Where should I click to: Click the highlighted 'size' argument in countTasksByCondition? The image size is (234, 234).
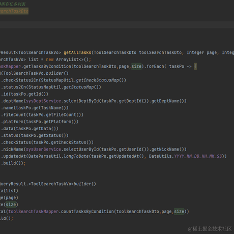click(x=179, y=212)
